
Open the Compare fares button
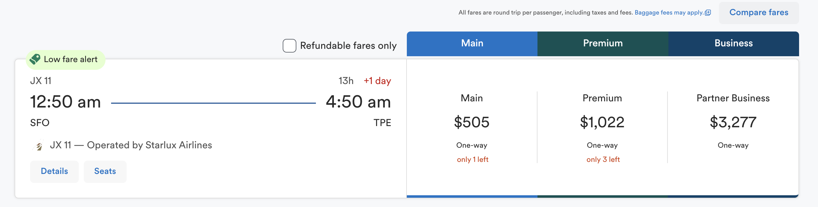[758, 13]
